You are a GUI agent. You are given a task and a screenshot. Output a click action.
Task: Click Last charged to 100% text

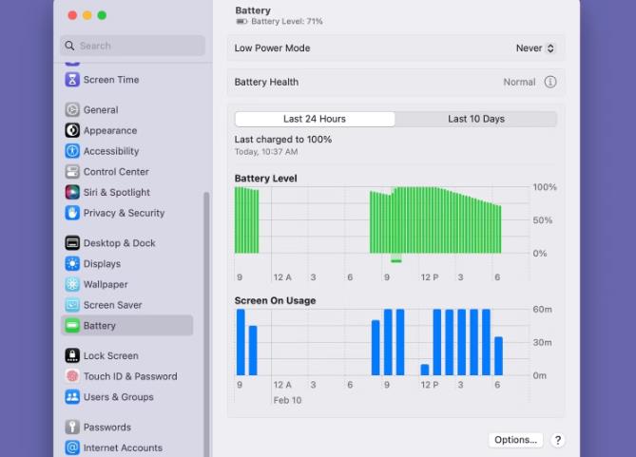point(283,140)
